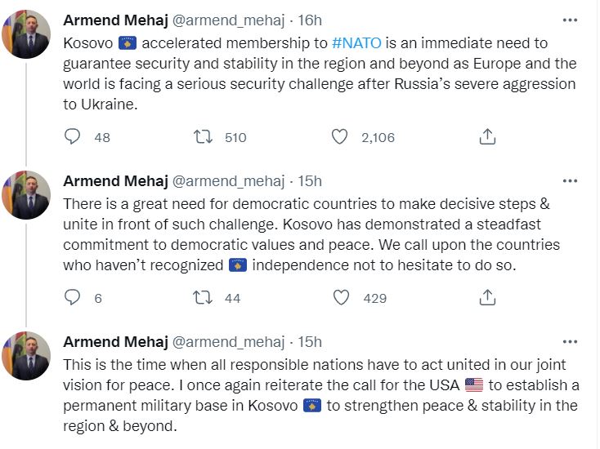Like the tweet with 429 likes

click(x=339, y=298)
